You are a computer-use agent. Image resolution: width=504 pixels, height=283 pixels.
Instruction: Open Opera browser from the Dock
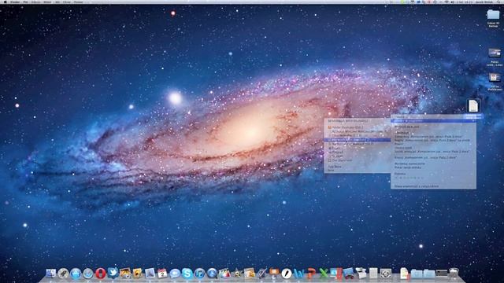[x=101, y=274]
